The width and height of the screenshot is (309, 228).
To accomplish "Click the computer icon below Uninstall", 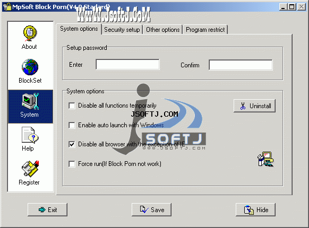I will click(x=265, y=159).
